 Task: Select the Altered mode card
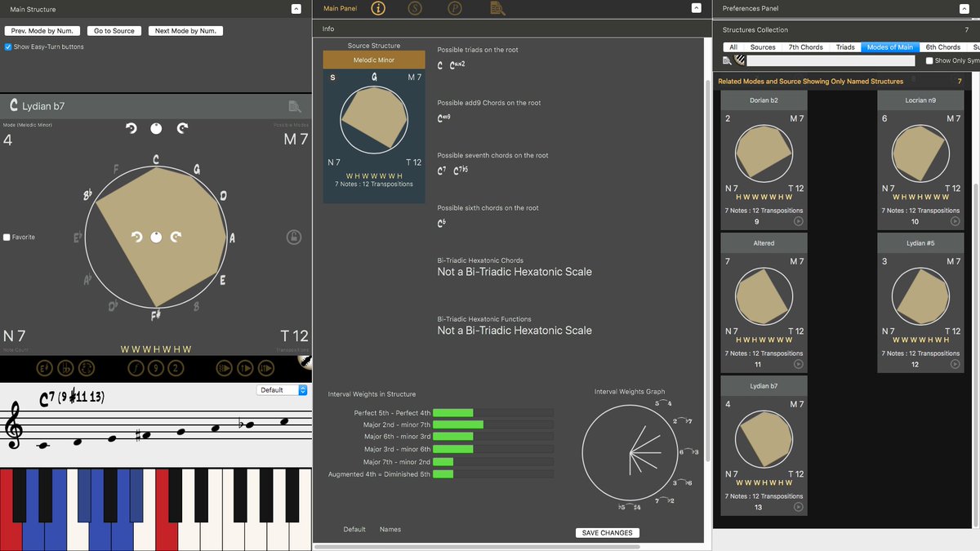point(764,303)
